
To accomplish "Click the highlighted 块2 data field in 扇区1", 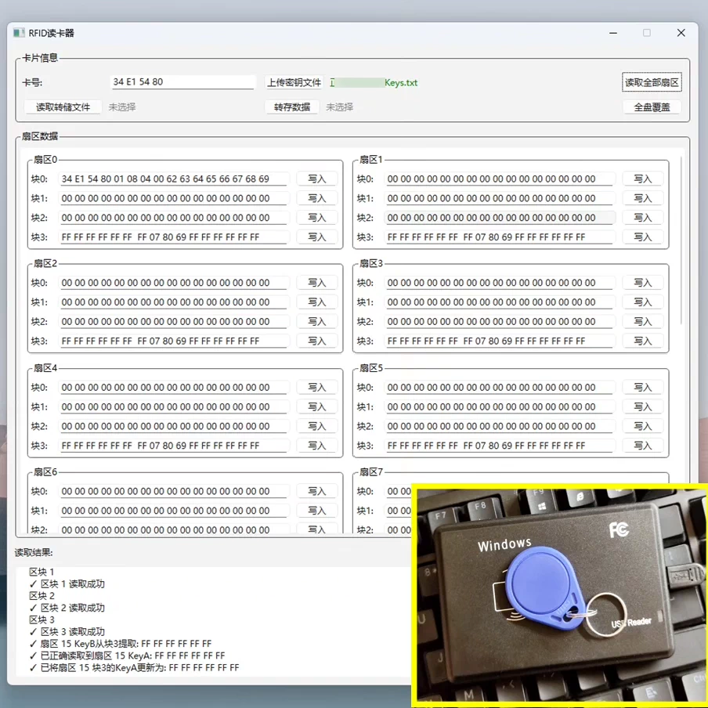I will (499, 217).
